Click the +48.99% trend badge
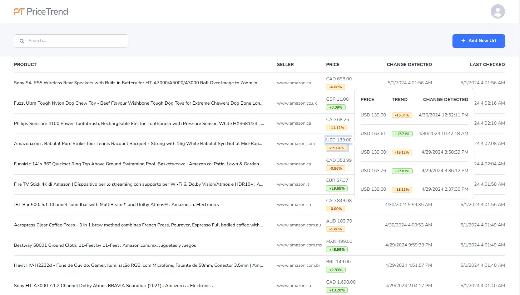 [x=337, y=249]
